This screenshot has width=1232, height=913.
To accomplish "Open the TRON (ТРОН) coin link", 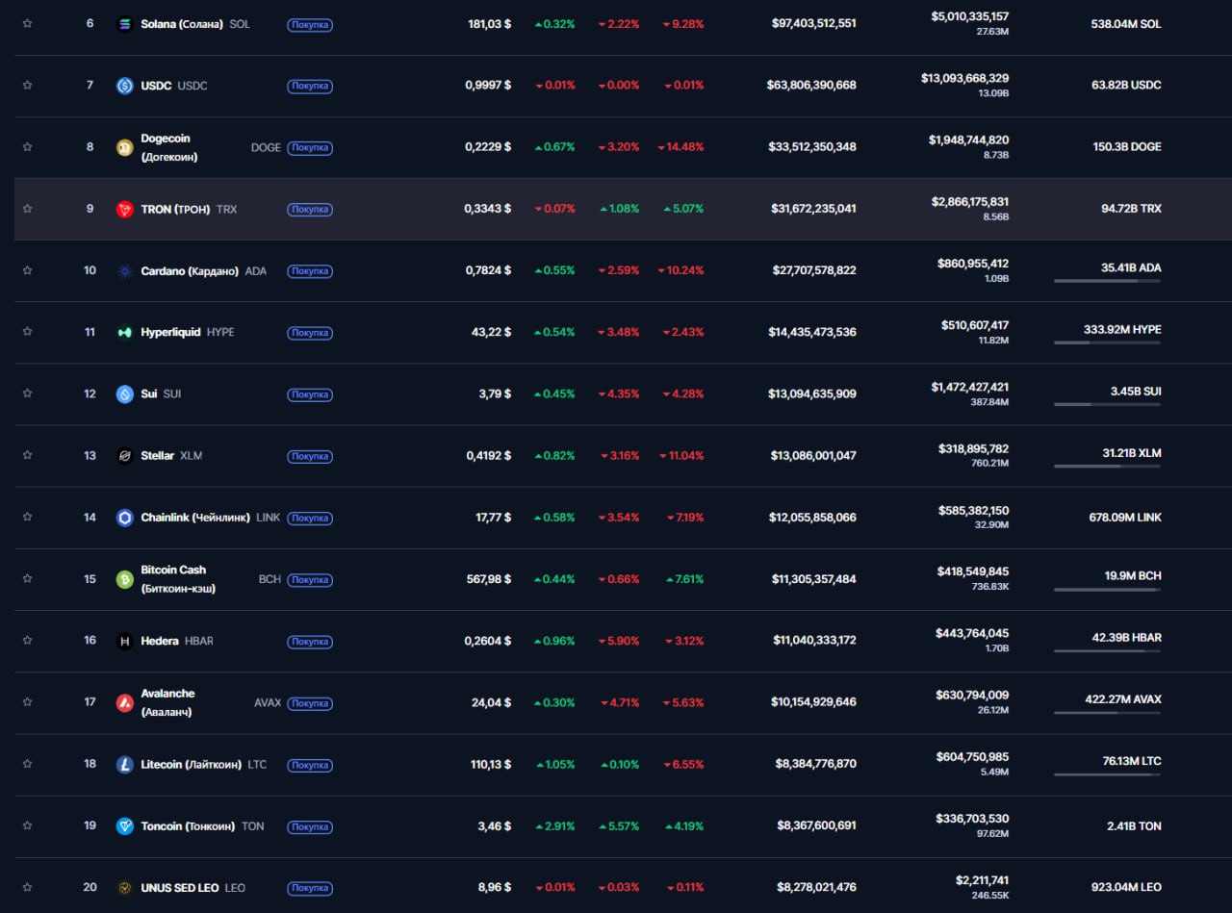I will pyautogui.click(x=175, y=209).
